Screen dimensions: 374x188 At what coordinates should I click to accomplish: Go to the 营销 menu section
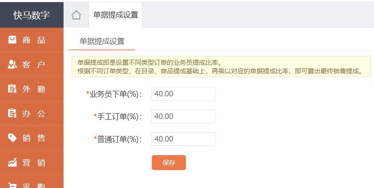[32, 162]
